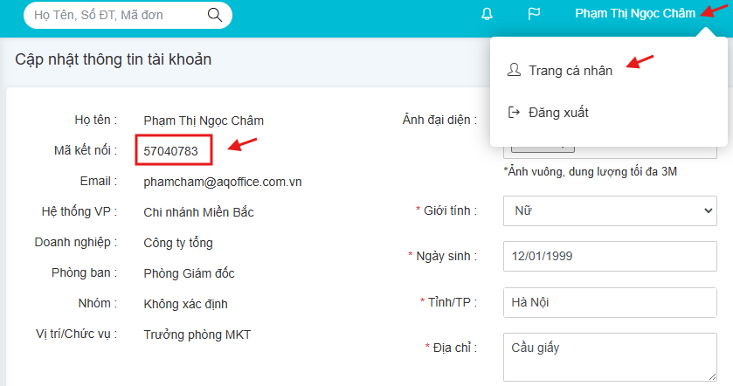Click the Trưởng phòng MKT position text

(197, 334)
